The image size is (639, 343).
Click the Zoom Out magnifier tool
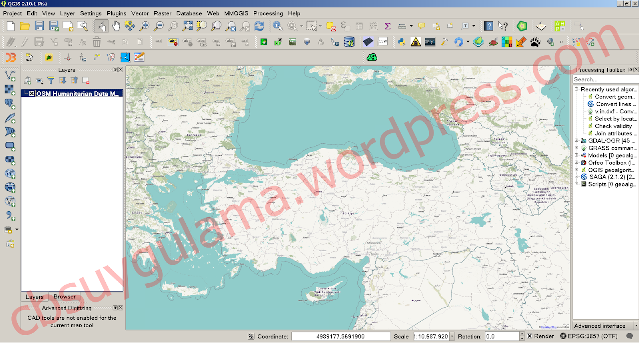click(x=159, y=26)
